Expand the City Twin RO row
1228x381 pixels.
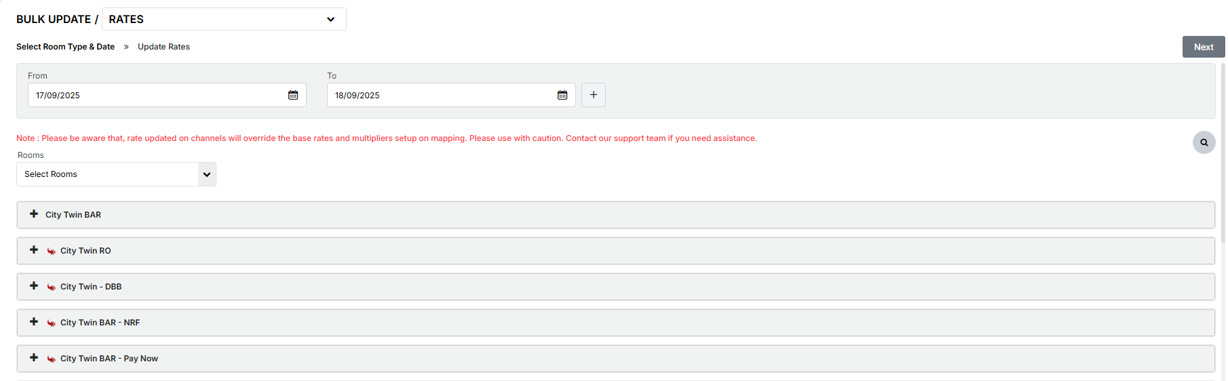34,250
